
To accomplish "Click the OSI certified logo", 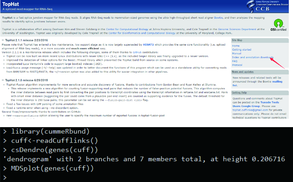I will pyautogui.click(x=278, y=25).
